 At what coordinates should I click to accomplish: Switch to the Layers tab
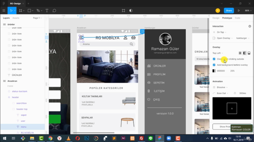[6, 18]
